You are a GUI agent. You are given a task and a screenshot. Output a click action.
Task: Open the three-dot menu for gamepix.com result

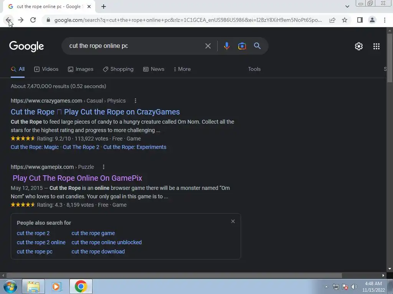point(104,167)
